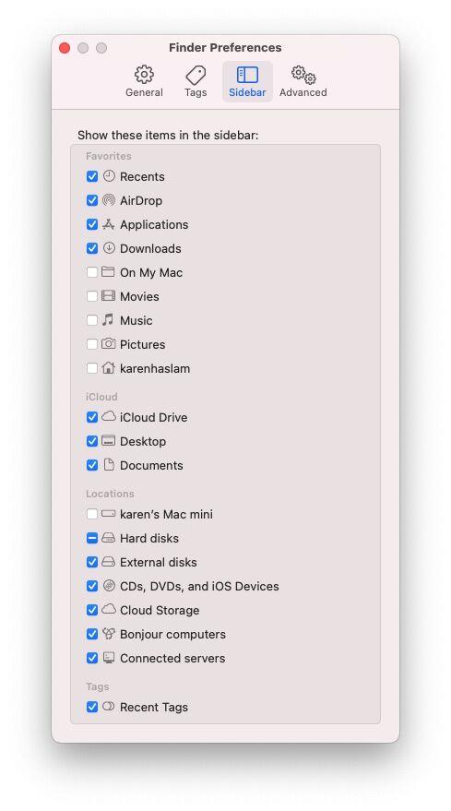This screenshot has height=811, width=451.
Task: Toggle the Hard disks mixed-state checkbox
Action: (92, 539)
